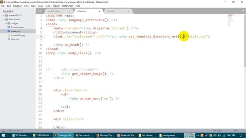Open Redimate Wo... taskbar window

tap(126, 135)
